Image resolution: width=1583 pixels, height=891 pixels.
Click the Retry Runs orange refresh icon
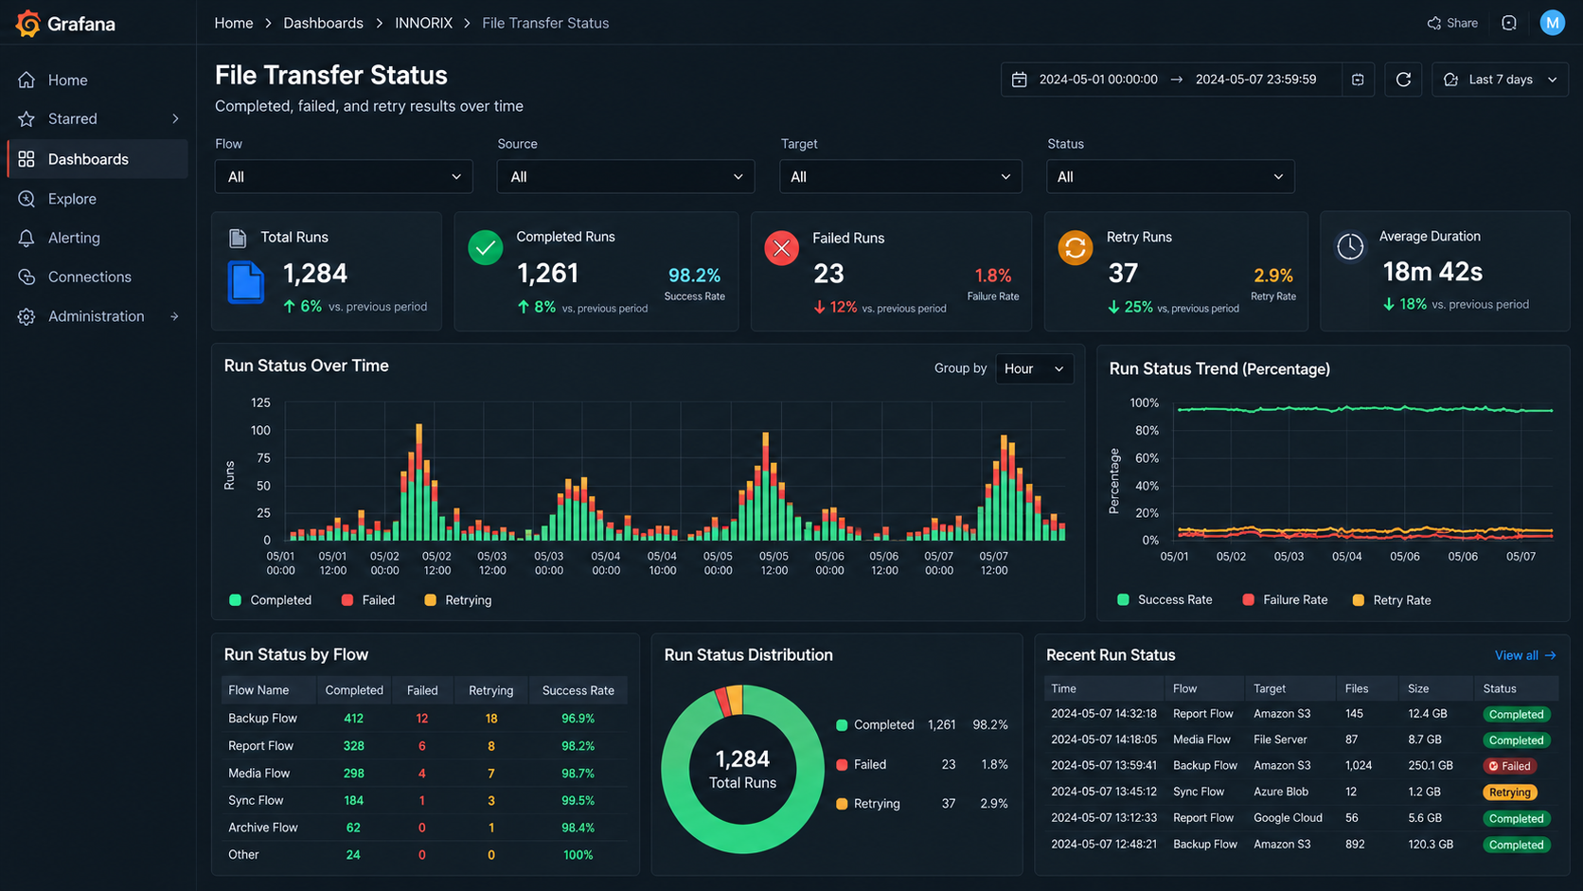pyautogui.click(x=1076, y=248)
